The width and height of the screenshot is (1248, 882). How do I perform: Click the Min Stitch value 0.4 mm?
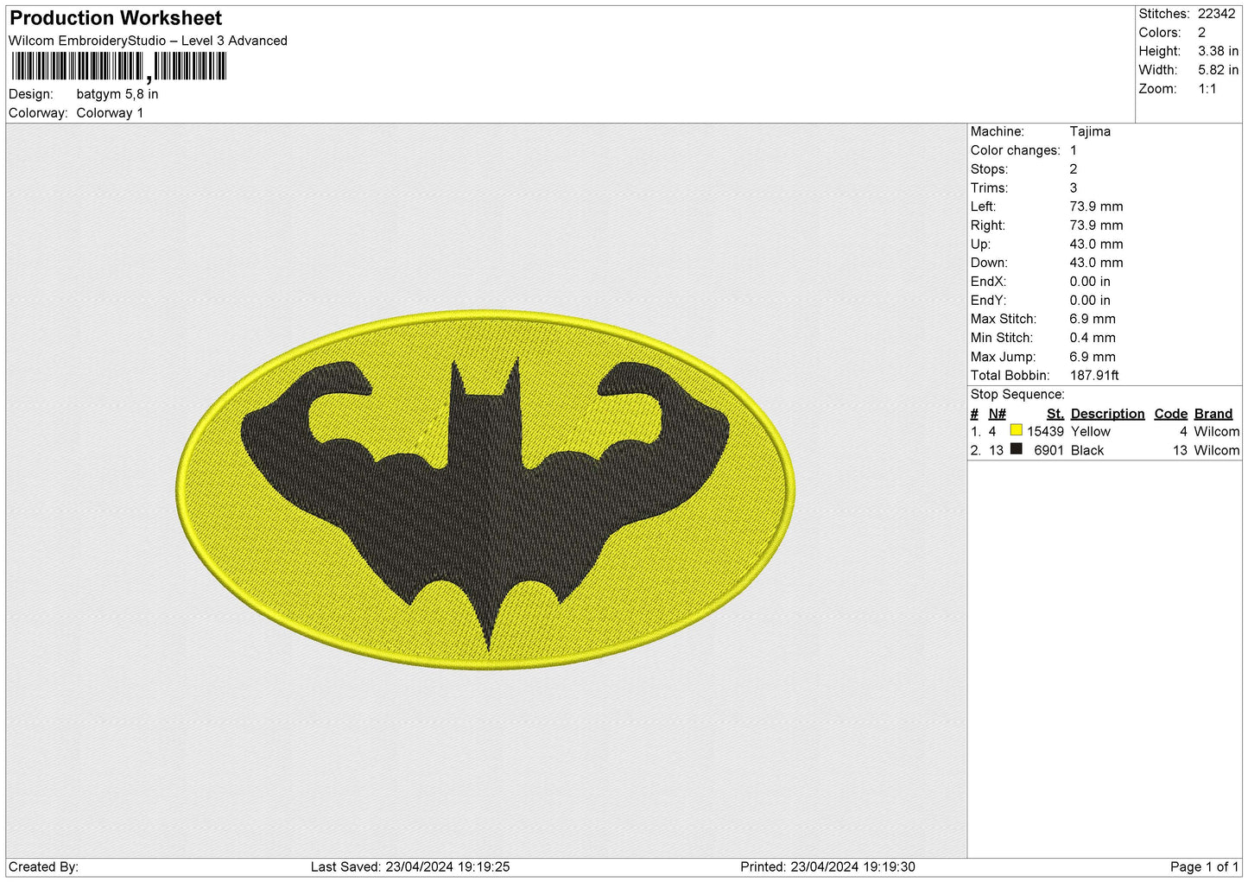1093,338
